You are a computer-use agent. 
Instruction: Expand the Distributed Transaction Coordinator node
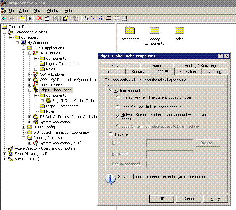(23, 132)
